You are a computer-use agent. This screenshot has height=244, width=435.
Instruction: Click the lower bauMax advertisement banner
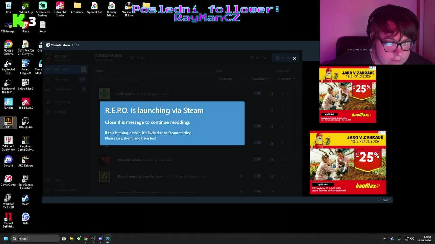click(348, 162)
